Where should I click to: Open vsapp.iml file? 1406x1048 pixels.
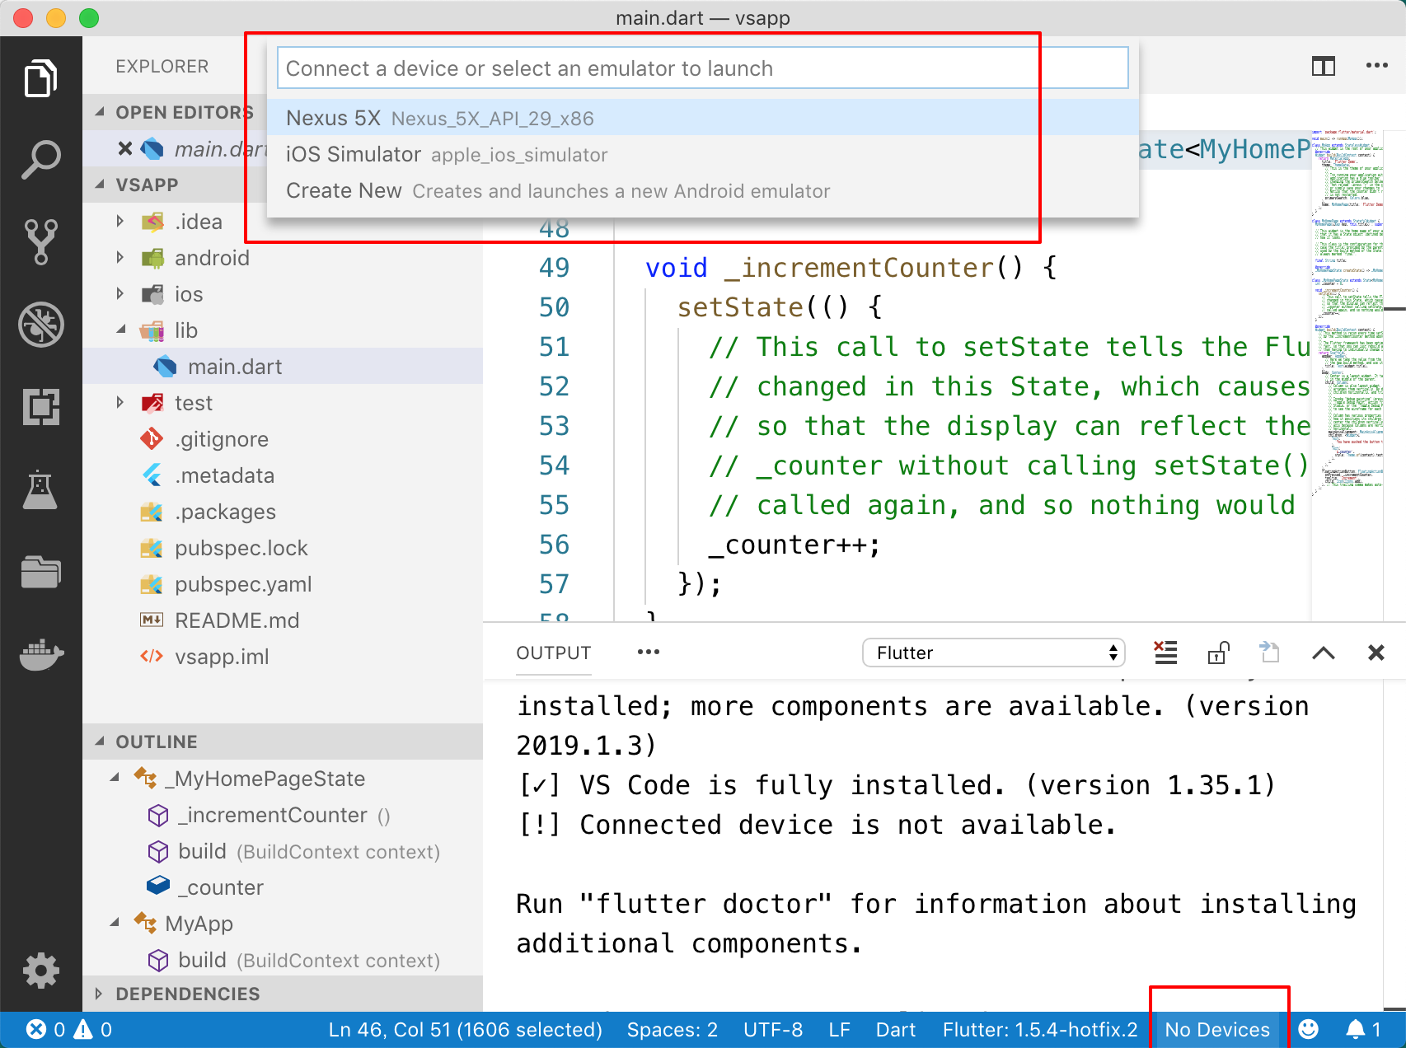pyautogui.click(x=283, y=656)
